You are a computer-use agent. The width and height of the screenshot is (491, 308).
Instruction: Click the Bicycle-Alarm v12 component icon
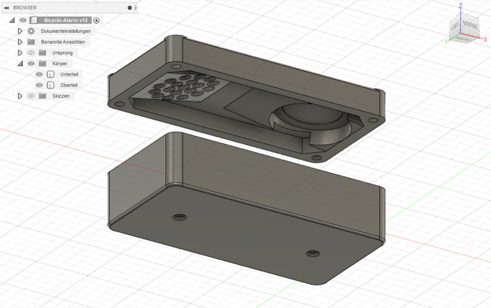tap(34, 20)
